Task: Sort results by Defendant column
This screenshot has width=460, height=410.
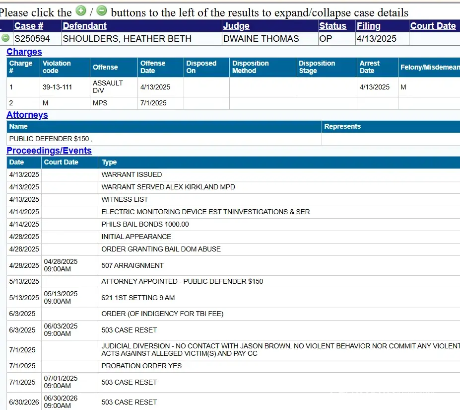Action: tap(84, 26)
